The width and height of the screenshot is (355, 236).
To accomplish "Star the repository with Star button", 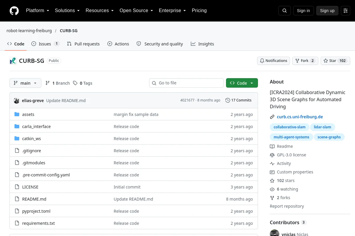I will [x=335, y=61].
